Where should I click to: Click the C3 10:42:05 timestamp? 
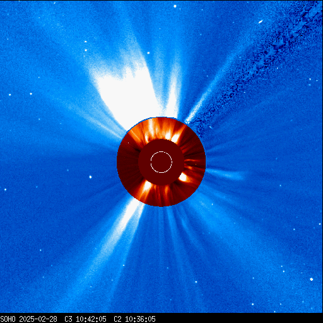coord(85,319)
